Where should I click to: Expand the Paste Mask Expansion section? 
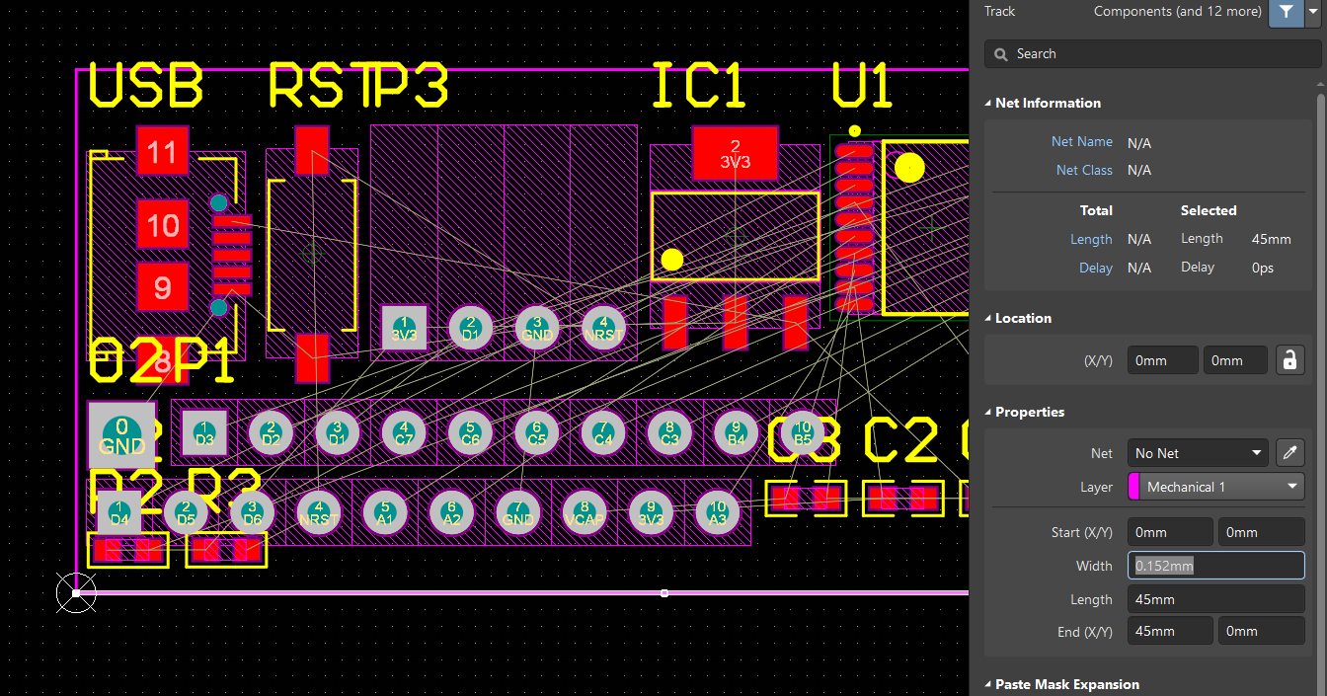coord(986,683)
